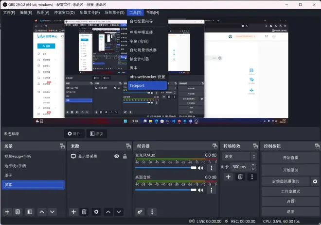Click 开始直播 button
The image size is (321, 225).
point(290,158)
